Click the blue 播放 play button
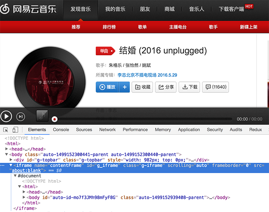 107,87
